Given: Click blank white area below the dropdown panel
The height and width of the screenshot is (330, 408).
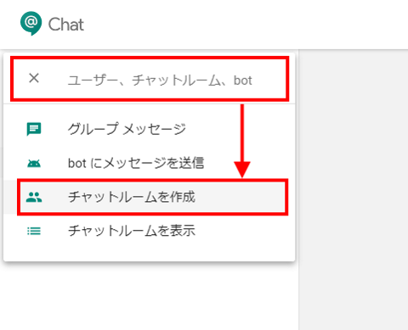Looking at the screenshot, I should click(150, 297).
